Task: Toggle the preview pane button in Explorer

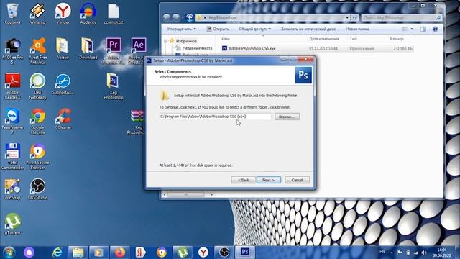Action: [x=423, y=29]
